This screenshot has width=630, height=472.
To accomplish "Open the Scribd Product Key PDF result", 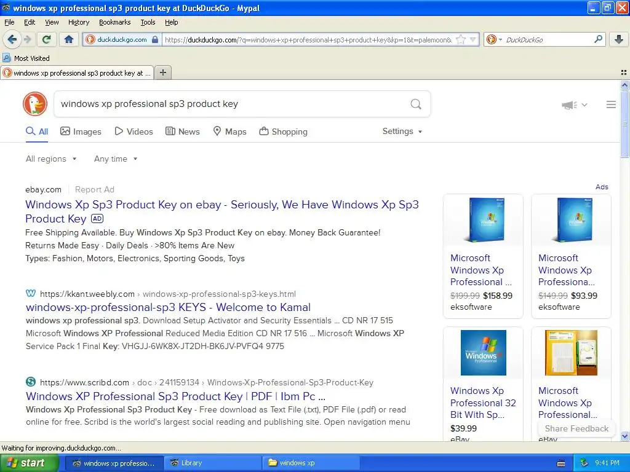I will (175, 396).
